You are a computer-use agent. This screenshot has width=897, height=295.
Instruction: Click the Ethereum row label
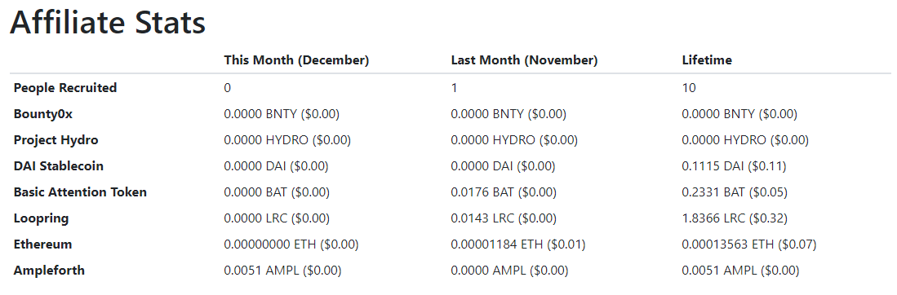43,244
